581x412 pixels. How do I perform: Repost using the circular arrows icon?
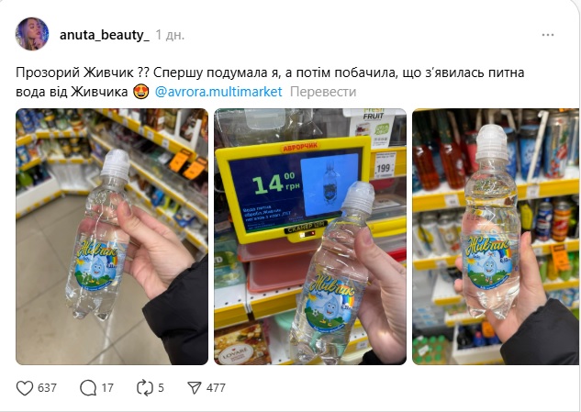click(x=144, y=388)
